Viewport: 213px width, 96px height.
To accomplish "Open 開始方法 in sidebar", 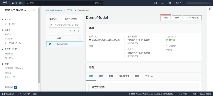I will [x=9, y=54].
